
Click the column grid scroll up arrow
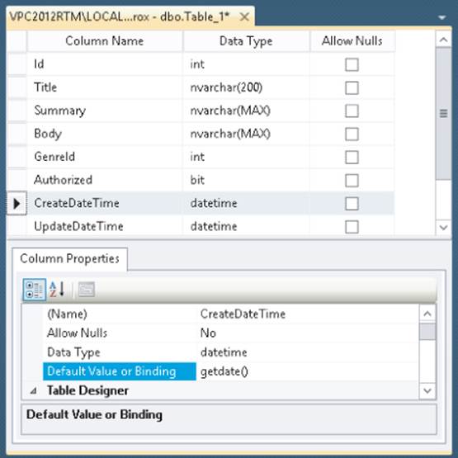[x=444, y=40]
